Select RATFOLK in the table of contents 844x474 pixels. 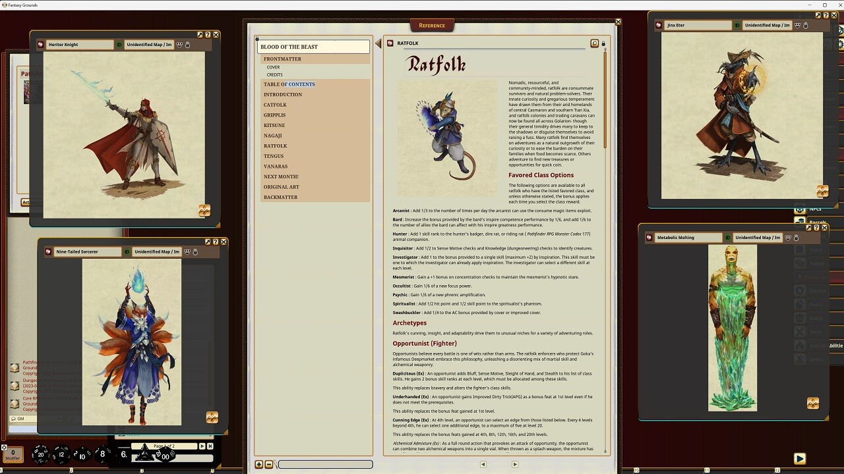pyautogui.click(x=276, y=145)
